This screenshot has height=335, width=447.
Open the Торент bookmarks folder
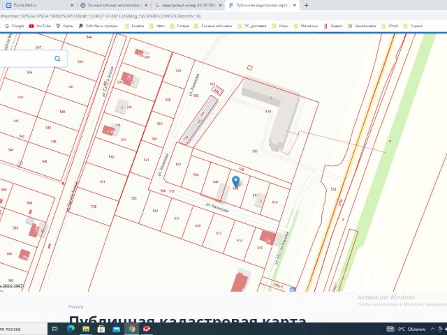click(413, 26)
